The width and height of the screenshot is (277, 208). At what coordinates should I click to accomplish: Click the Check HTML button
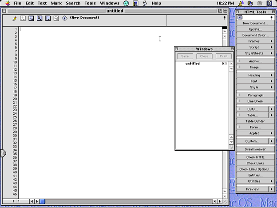coord(255,157)
